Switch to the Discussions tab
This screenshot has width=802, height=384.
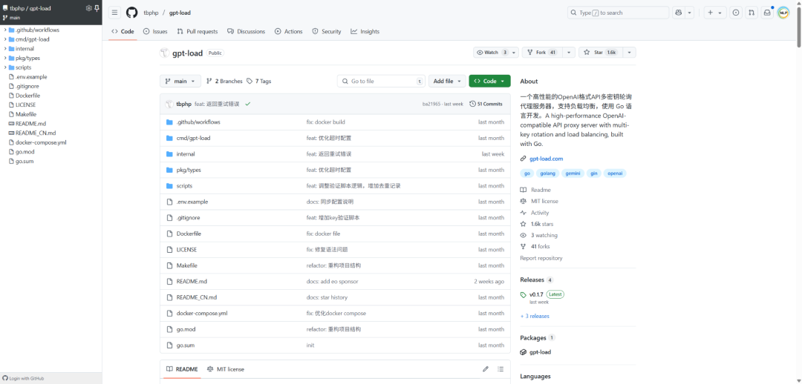[247, 32]
